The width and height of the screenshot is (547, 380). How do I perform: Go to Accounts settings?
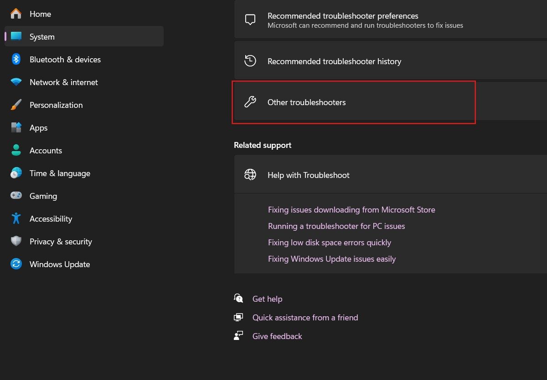tap(46, 151)
